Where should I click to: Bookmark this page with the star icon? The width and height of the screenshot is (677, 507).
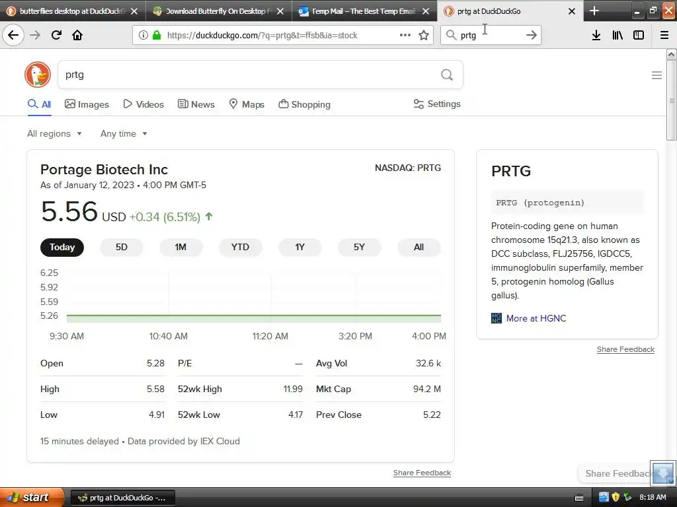point(424,35)
